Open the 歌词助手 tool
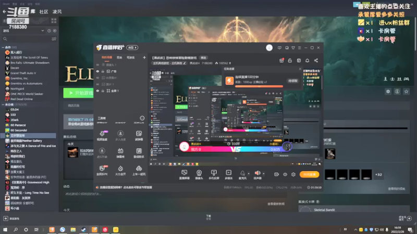Viewport: 417px width, 234px height. click(139, 153)
